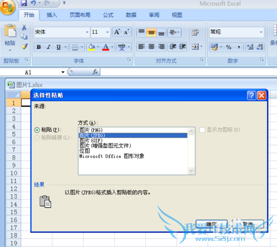The height and width of the screenshot is (247, 277).
Task: Open underline style dropdown arrow
Action: click(x=65, y=47)
